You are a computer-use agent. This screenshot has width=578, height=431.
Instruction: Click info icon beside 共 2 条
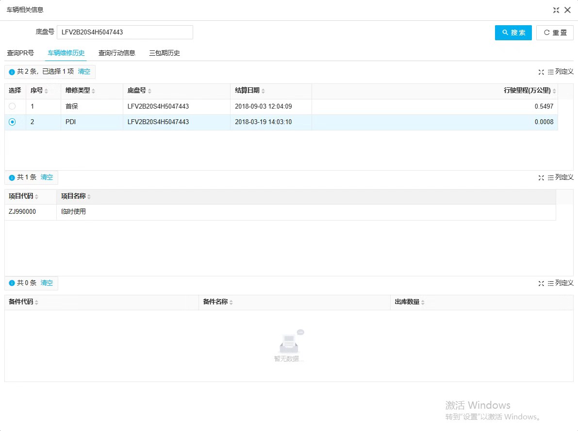12,72
